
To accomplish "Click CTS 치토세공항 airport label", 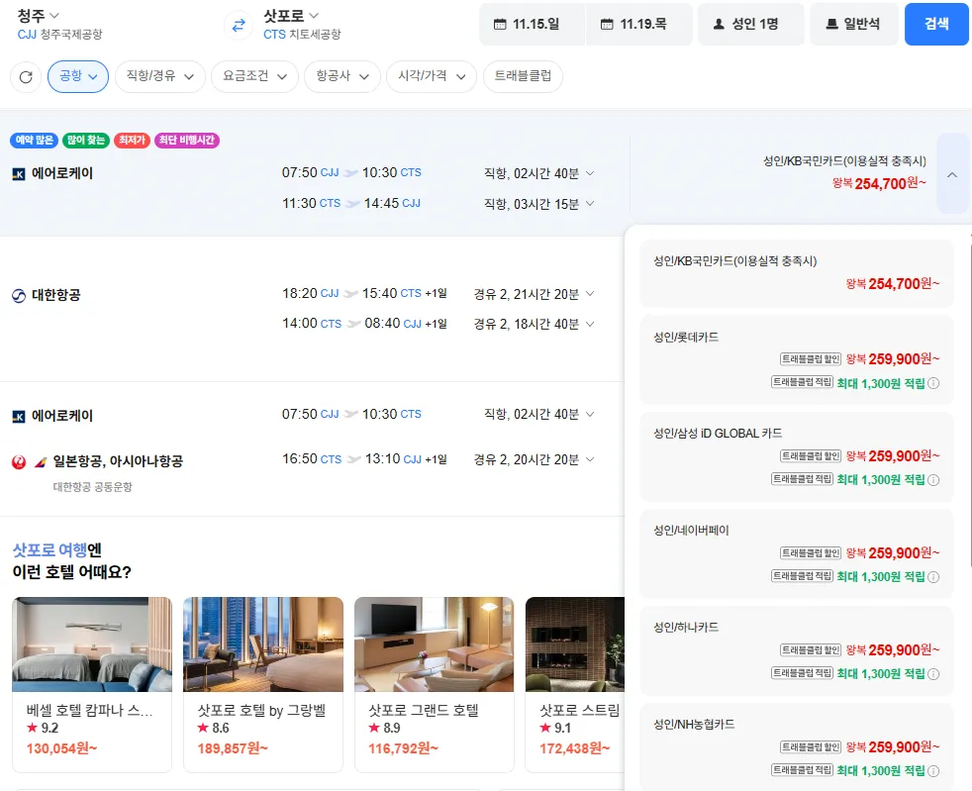I will 302,35.
